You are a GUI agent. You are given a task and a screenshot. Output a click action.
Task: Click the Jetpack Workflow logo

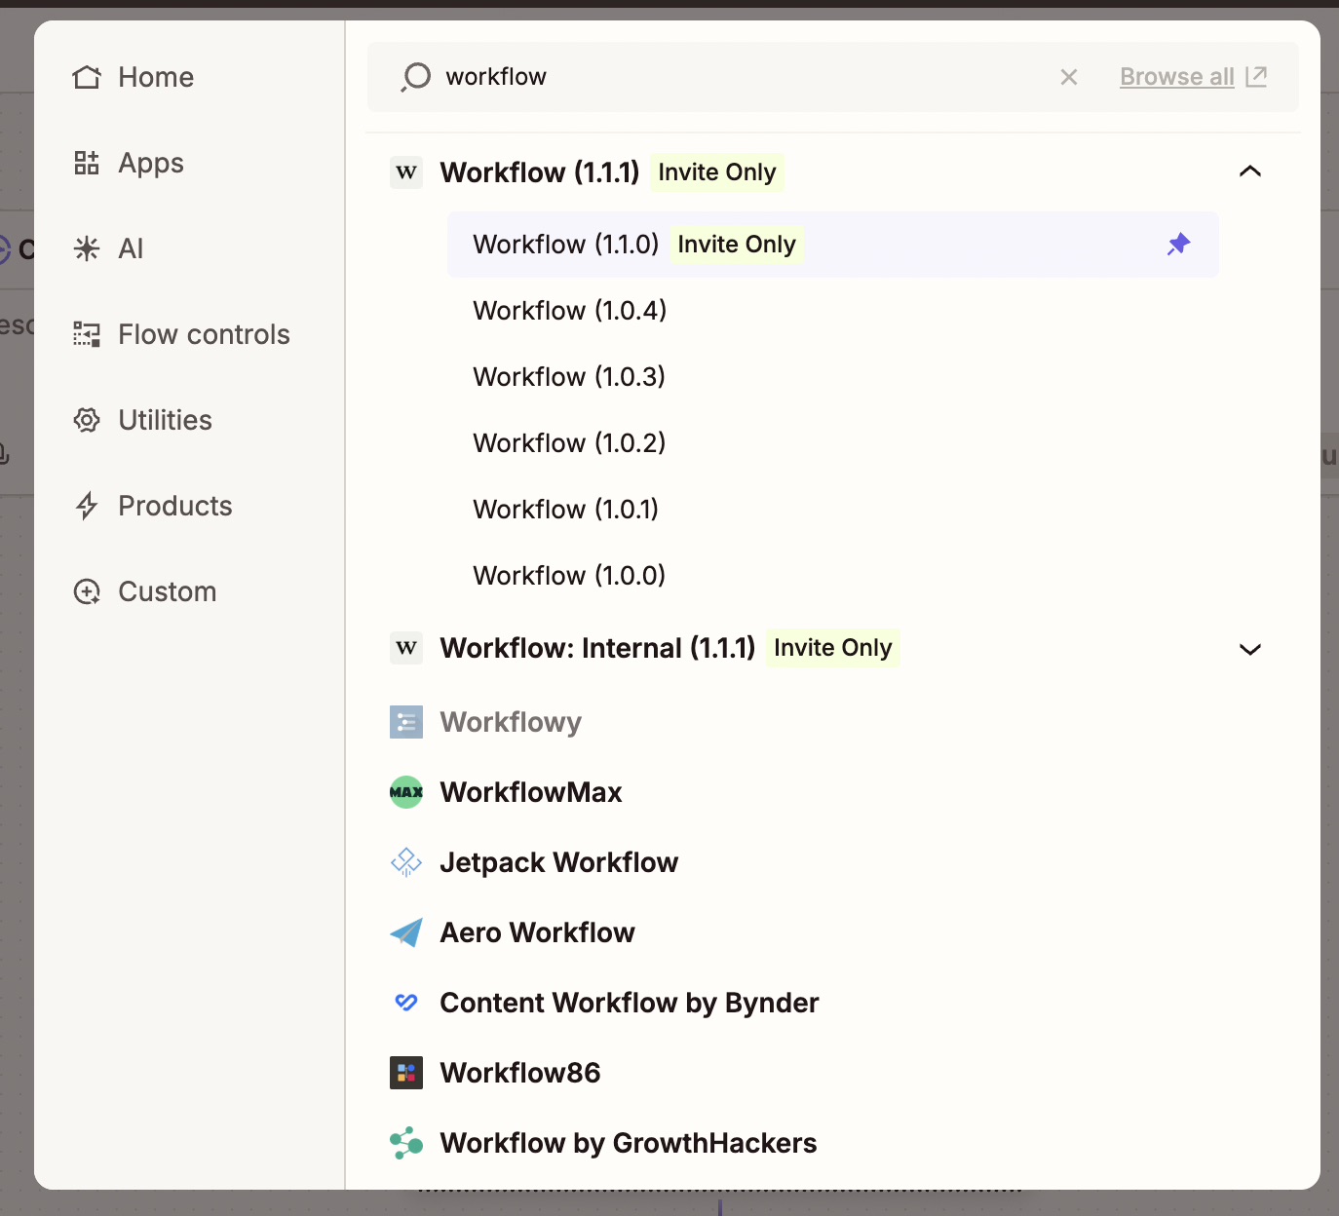pos(406,862)
